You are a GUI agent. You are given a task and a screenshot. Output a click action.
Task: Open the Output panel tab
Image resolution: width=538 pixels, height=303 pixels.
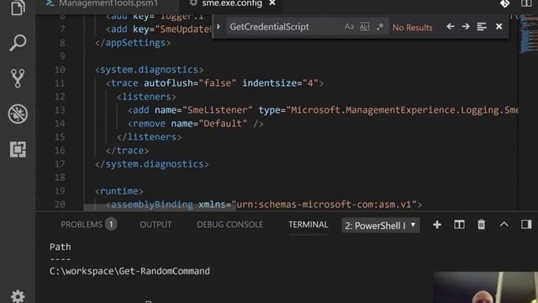coord(156,225)
